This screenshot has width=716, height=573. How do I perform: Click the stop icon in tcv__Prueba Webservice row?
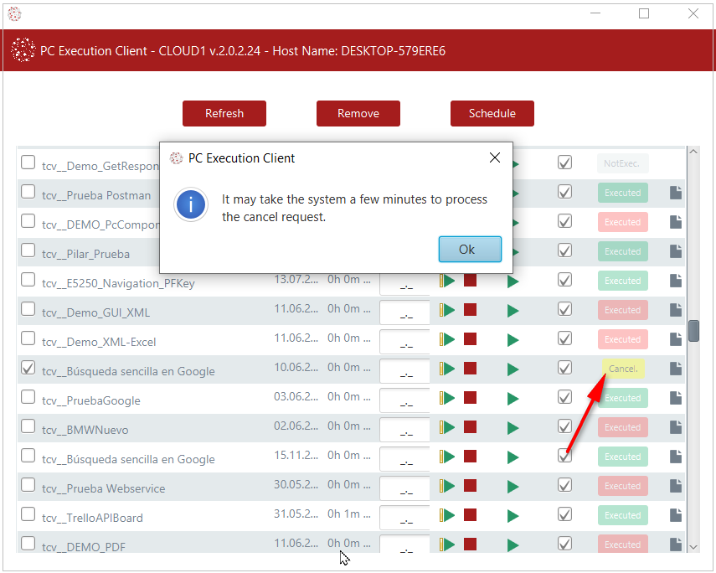tap(470, 486)
